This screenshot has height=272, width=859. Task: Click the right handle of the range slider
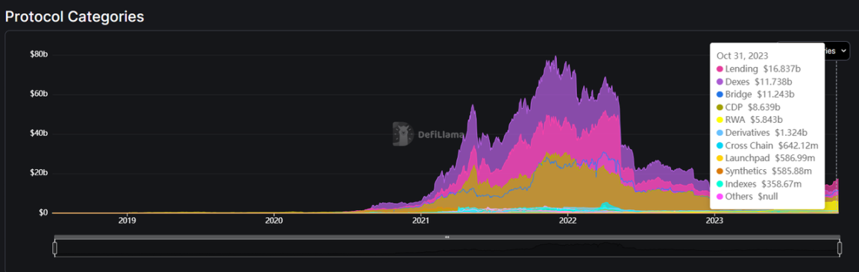[x=840, y=248]
